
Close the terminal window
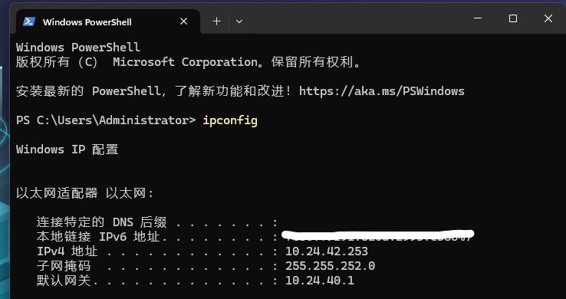[x=548, y=18]
